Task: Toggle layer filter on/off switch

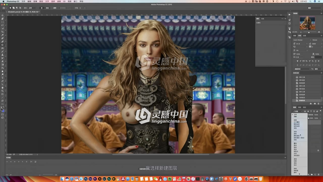Action: [x=321, y=111]
